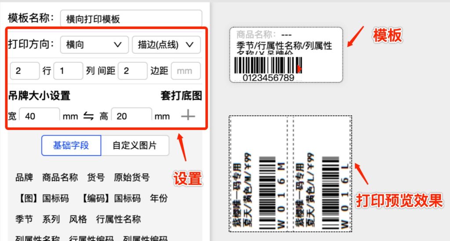Click the tag width field showing 40
The width and height of the screenshot is (450, 241).
click(40, 115)
